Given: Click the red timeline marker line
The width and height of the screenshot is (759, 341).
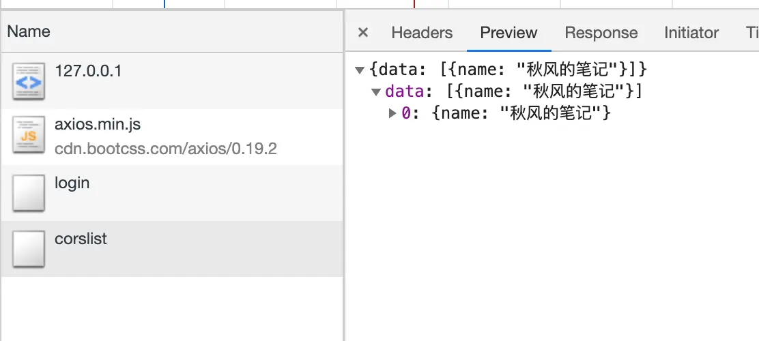Looking at the screenshot, I should (414, 4).
